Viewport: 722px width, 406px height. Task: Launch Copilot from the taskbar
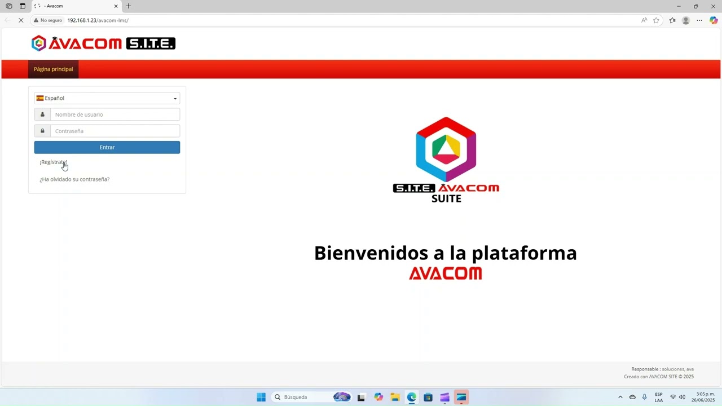378,397
